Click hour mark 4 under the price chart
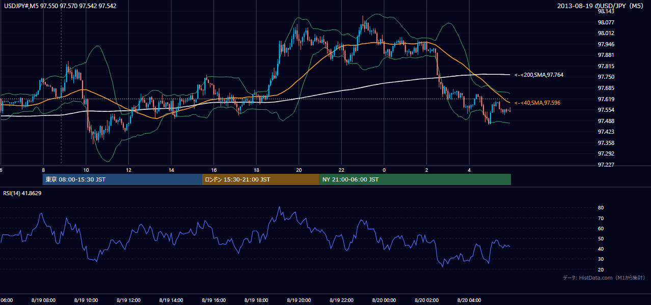651x305 pixels. tap(469, 170)
